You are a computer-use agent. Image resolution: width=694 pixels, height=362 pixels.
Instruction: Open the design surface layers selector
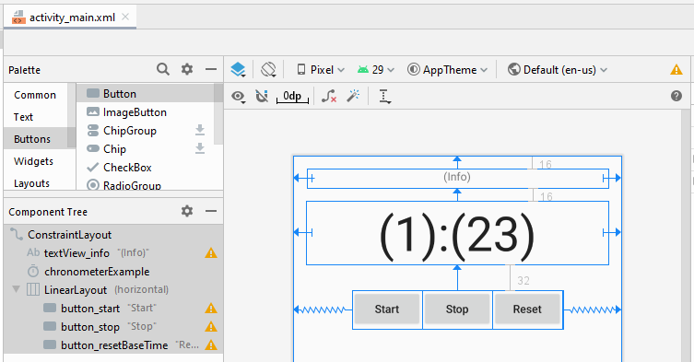coord(238,69)
